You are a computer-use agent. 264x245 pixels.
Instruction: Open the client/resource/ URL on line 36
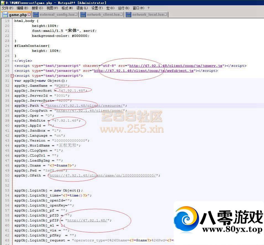point(85,106)
